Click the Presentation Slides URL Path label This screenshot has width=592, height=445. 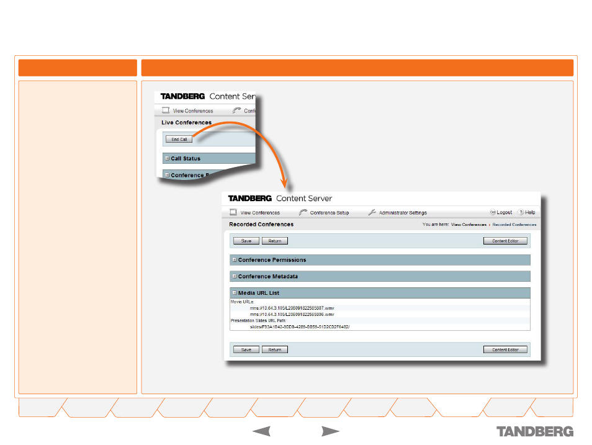point(258,320)
